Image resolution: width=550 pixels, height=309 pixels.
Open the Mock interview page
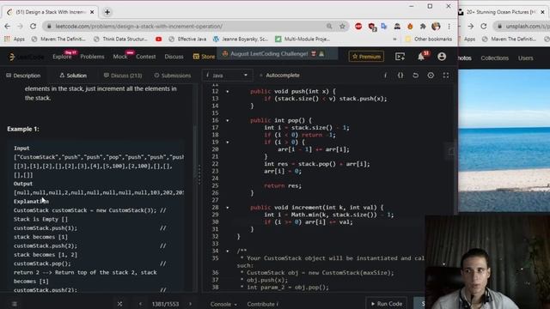tap(120, 57)
